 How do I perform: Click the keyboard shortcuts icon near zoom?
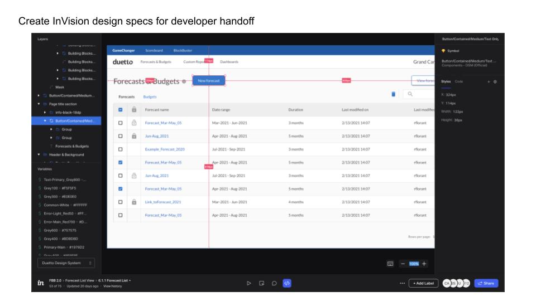pos(391,264)
